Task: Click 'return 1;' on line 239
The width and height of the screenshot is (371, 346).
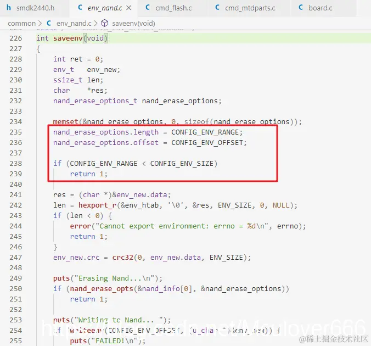Action: [89, 174]
